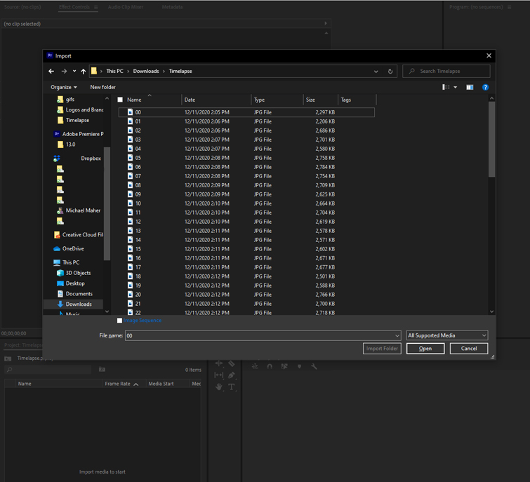The height and width of the screenshot is (482, 530).
Task: Select the OneDrive cloud icon
Action: coord(57,248)
